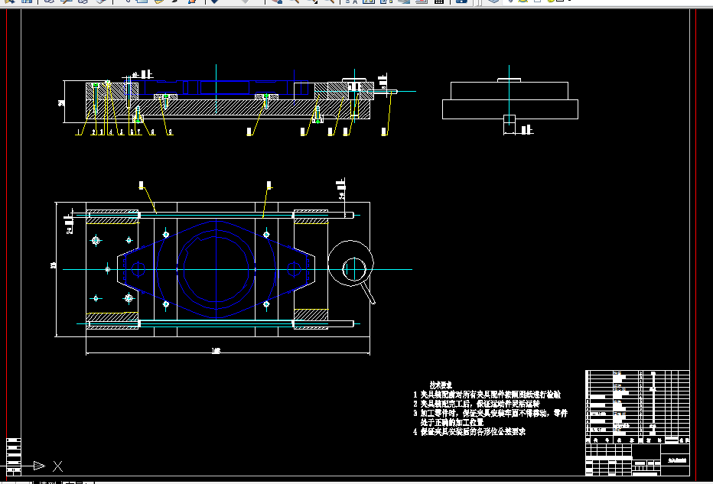The width and height of the screenshot is (713, 484).
Task: Select technical requirement line 4 beginning 保证夹具安装后
Action: tap(469, 431)
